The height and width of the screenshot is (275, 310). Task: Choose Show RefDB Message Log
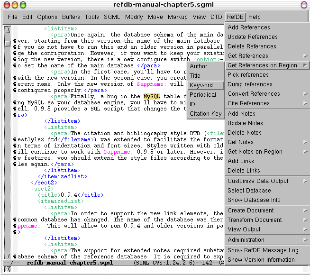point(263,250)
